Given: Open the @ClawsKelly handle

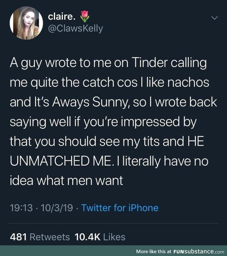Looking at the screenshot, I should pos(76,29).
